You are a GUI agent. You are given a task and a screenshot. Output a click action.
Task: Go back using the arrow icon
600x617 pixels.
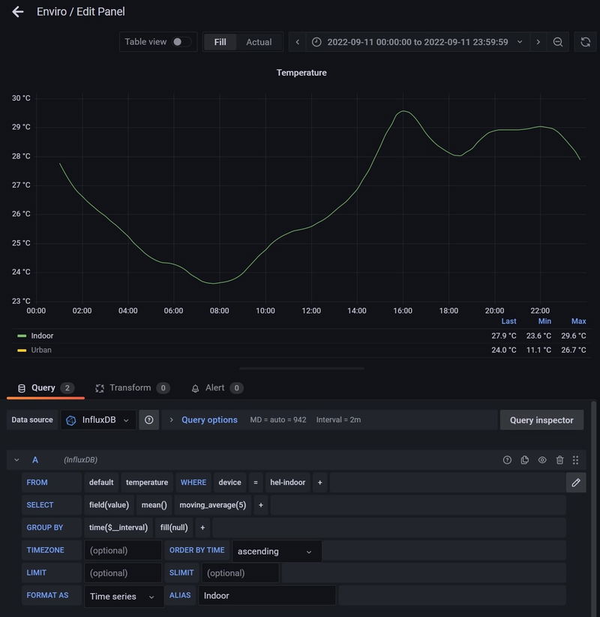[18, 12]
